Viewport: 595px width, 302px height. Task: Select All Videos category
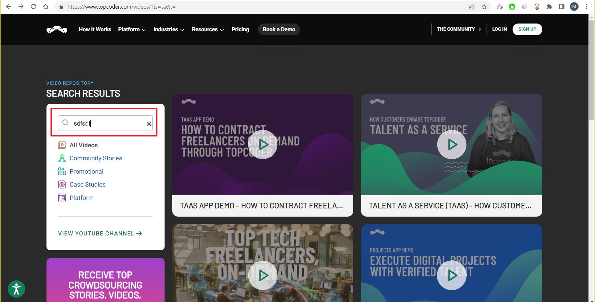pos(84,145)
